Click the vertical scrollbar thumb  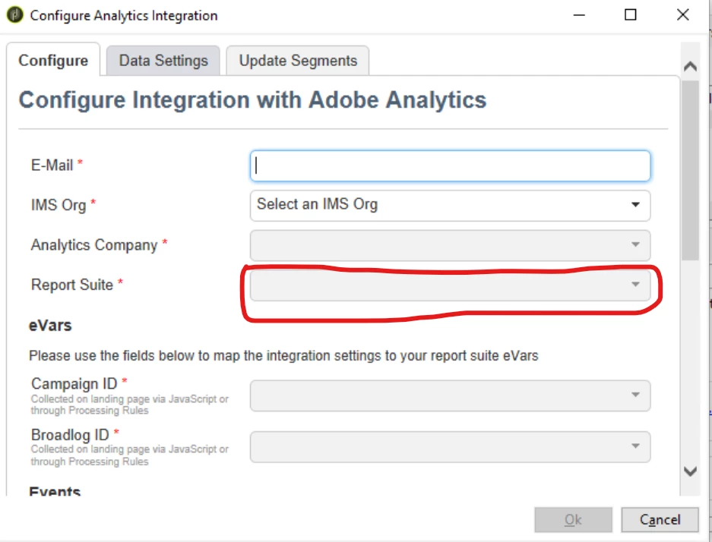click(x=690, y=171)
